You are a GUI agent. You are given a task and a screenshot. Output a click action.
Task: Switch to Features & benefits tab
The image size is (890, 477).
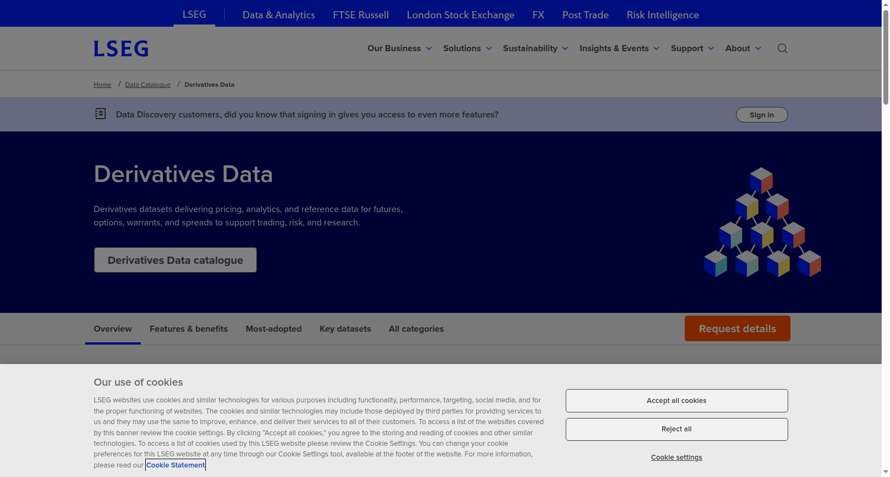[189, 329]
